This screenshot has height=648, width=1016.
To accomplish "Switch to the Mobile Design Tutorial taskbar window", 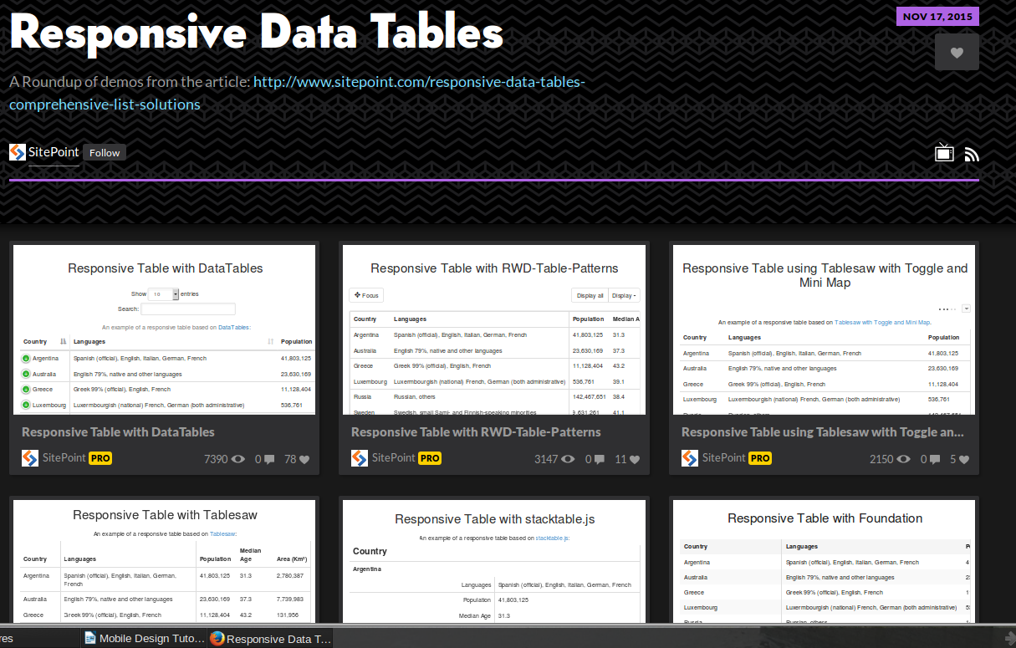I will [144, 638].
